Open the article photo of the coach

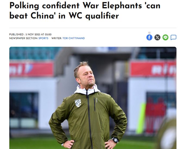point(93,98)
